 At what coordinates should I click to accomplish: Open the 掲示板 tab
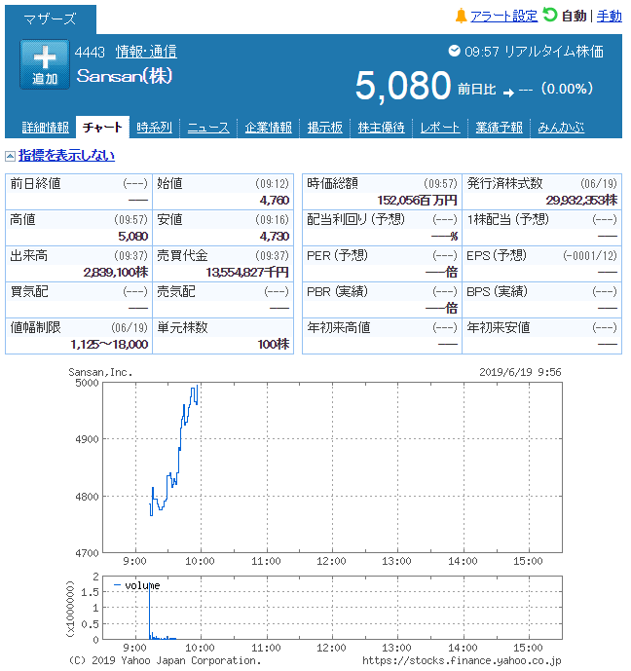(324, 128)
